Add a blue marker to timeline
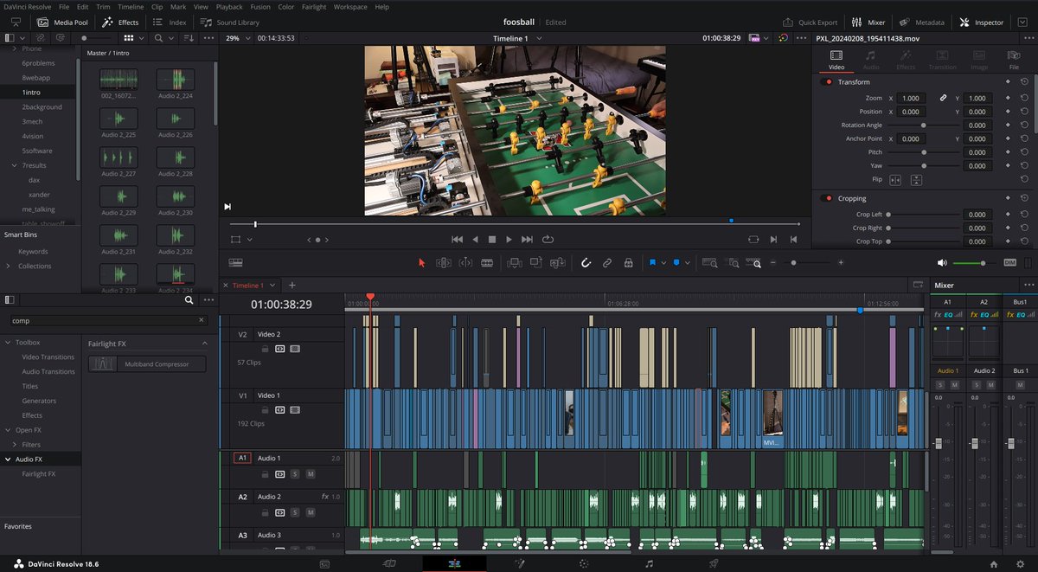This screenshot has width=1038, height=572. point(676,262)
